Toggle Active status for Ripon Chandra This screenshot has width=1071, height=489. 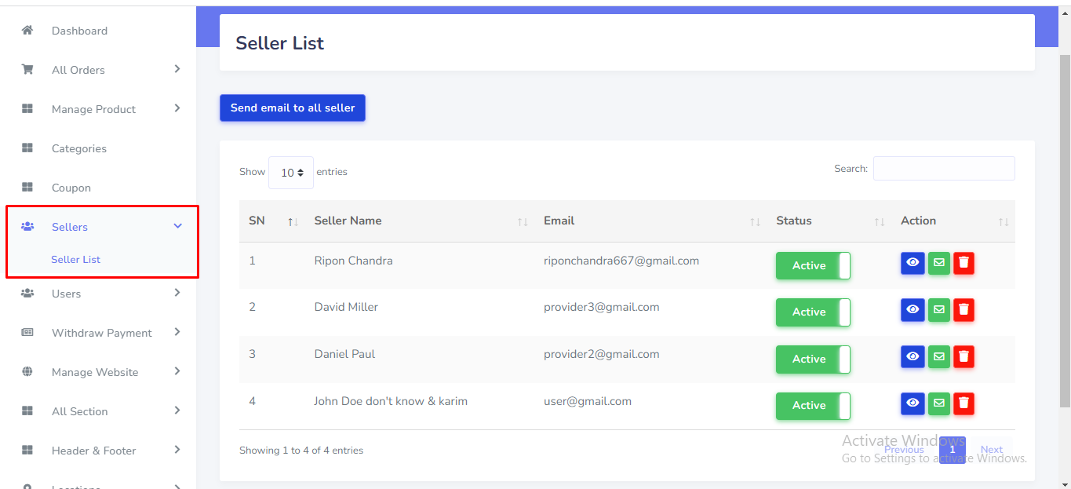[x=813, y=265]
